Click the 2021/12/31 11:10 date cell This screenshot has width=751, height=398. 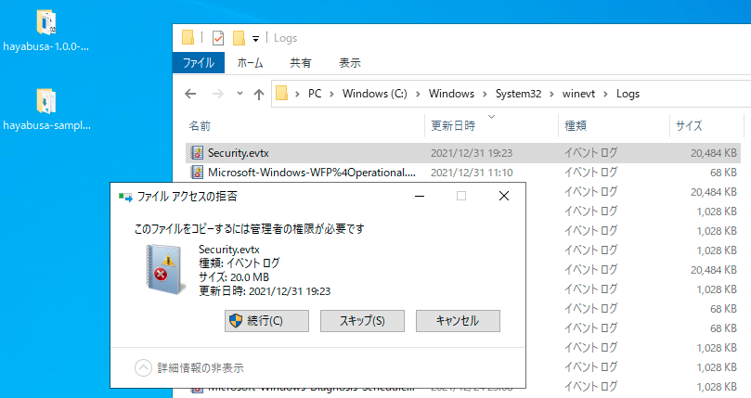[x=472, y=173]
